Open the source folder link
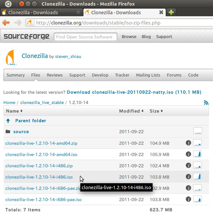This screenshot has width=213, height=216. (21, 132)
